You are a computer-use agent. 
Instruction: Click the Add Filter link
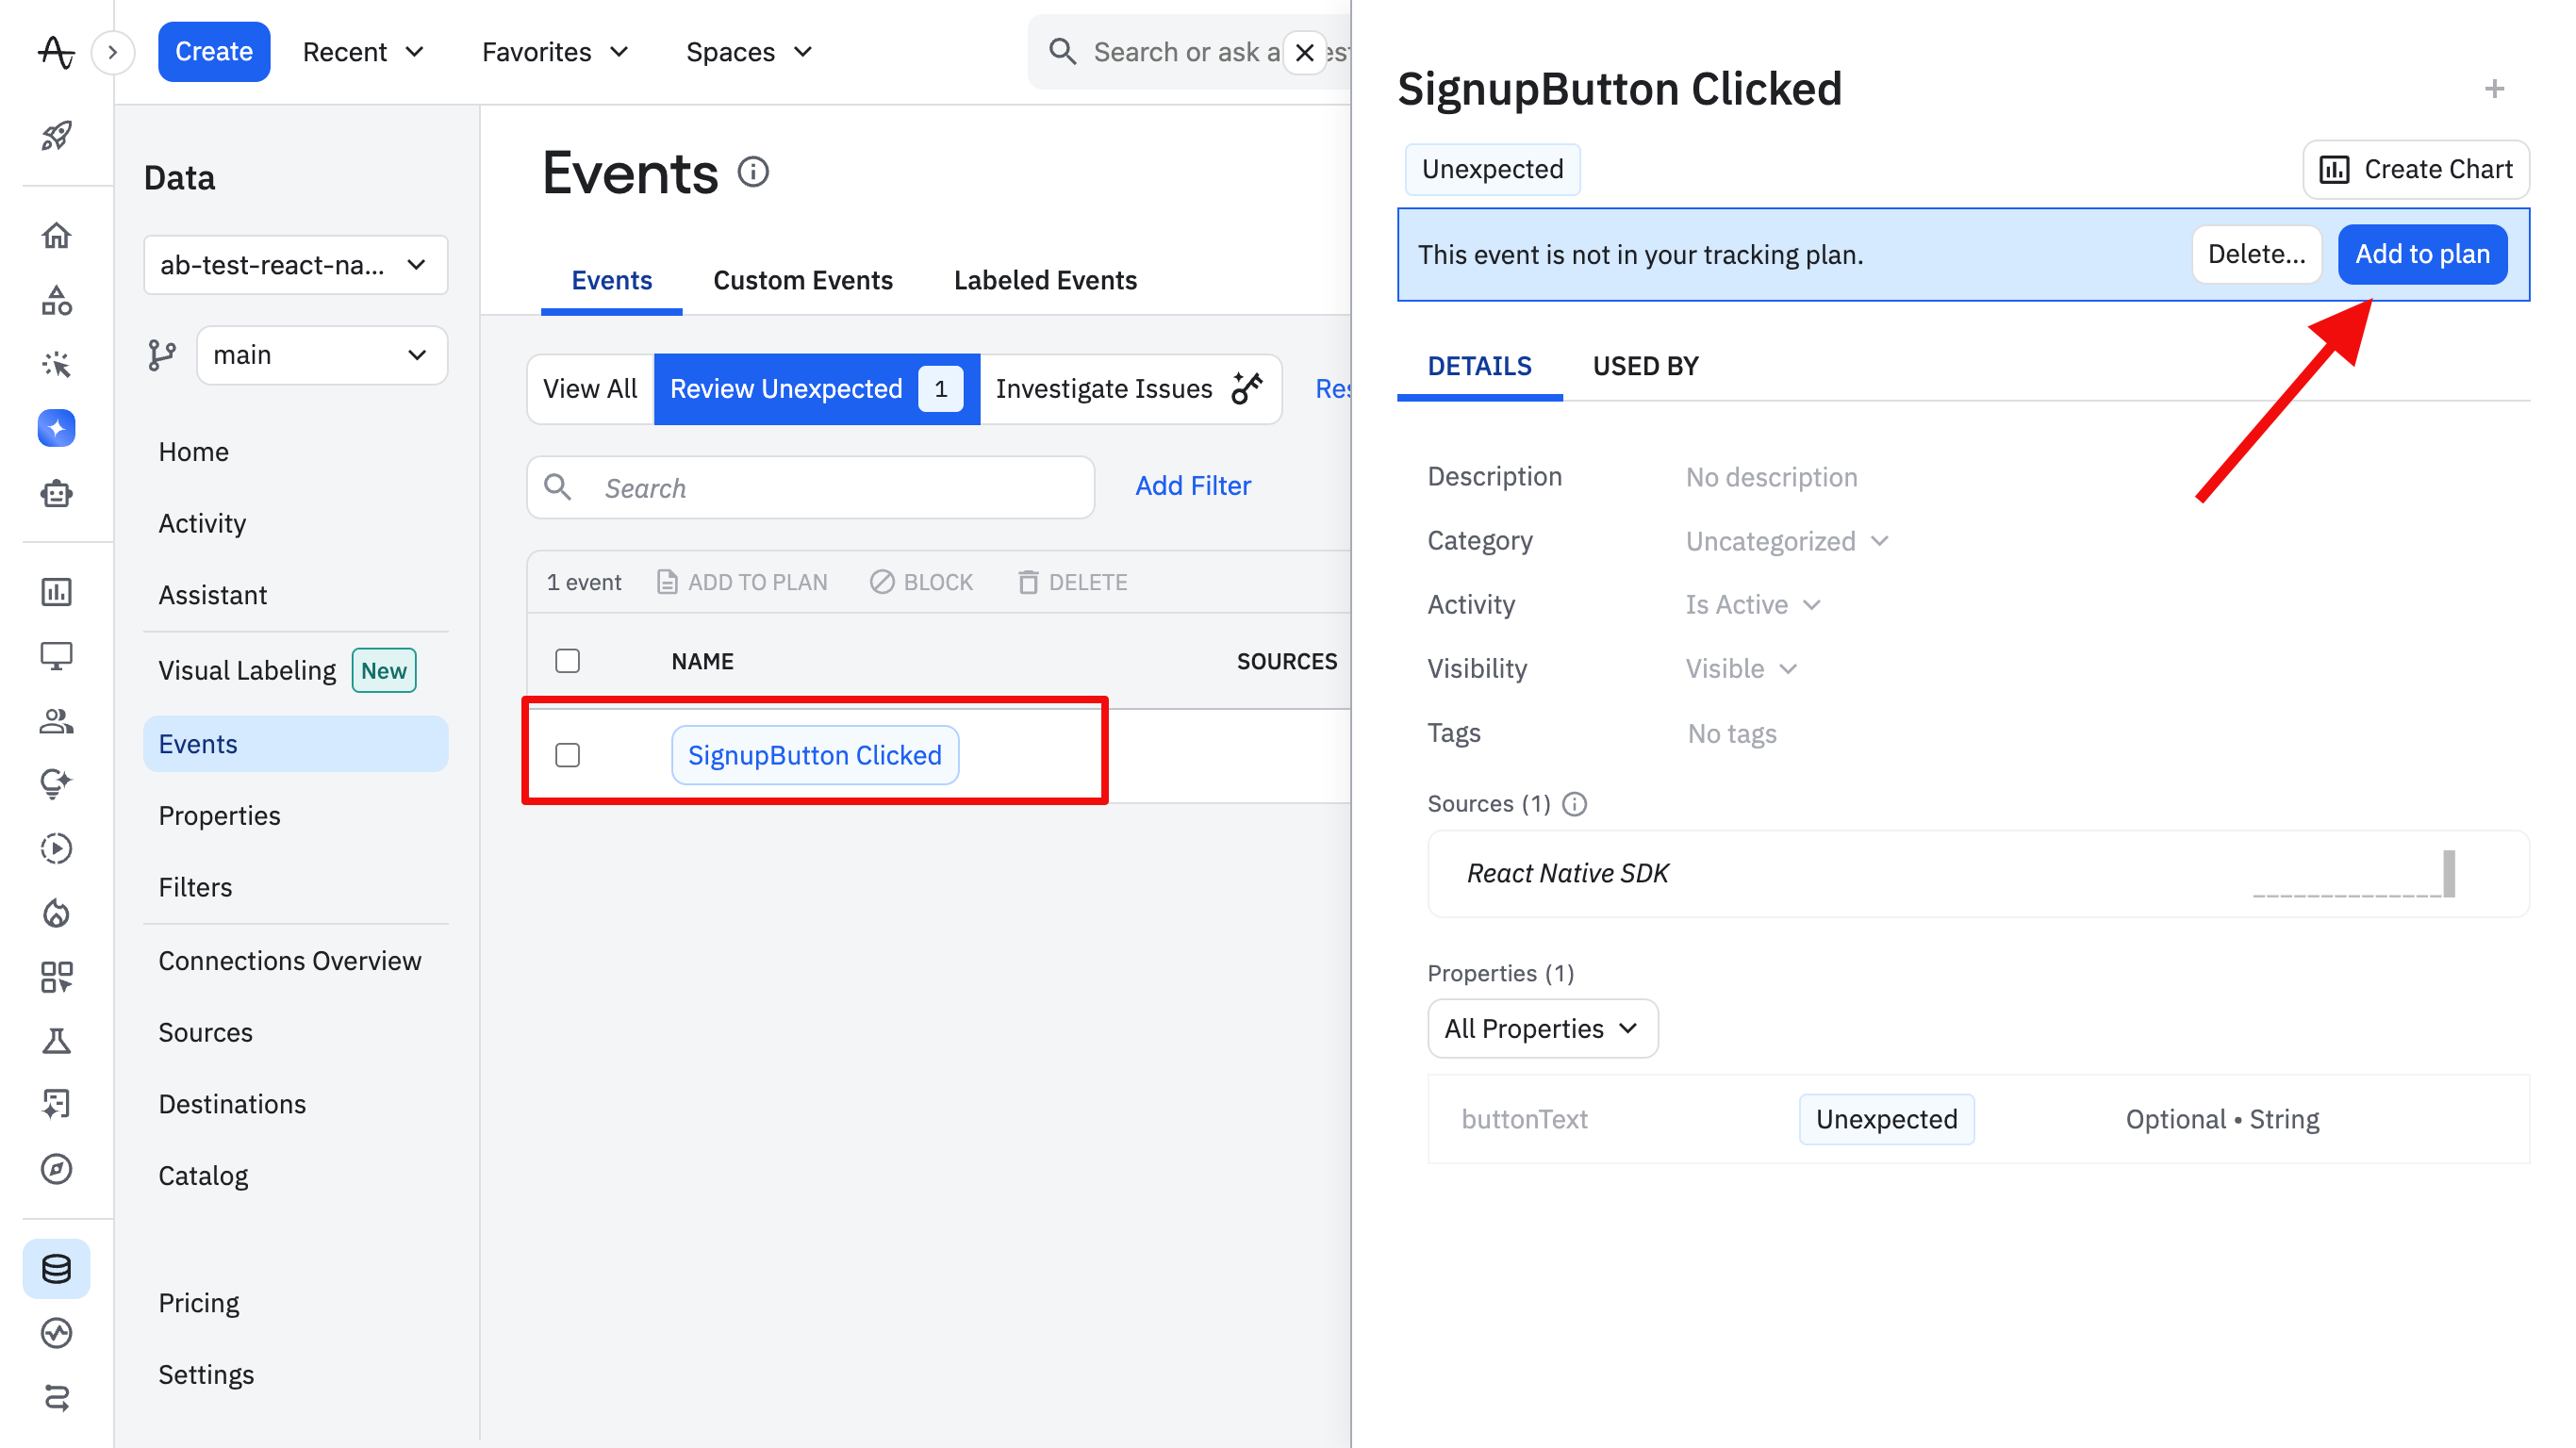pos(1192,486)
